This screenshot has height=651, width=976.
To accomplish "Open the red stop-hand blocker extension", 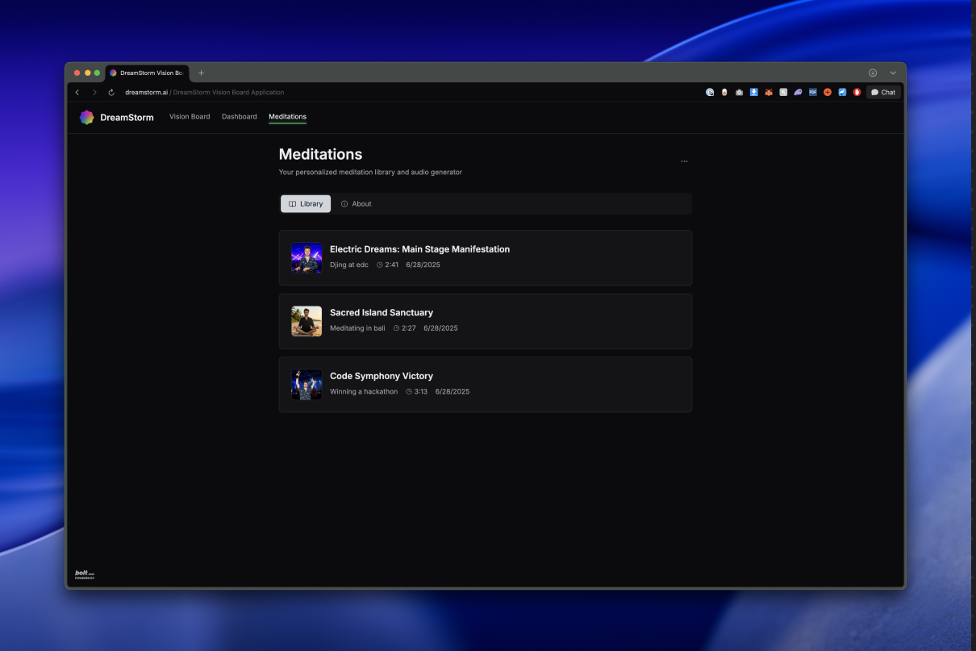I will pyautogui.click(x=857, y=92).
